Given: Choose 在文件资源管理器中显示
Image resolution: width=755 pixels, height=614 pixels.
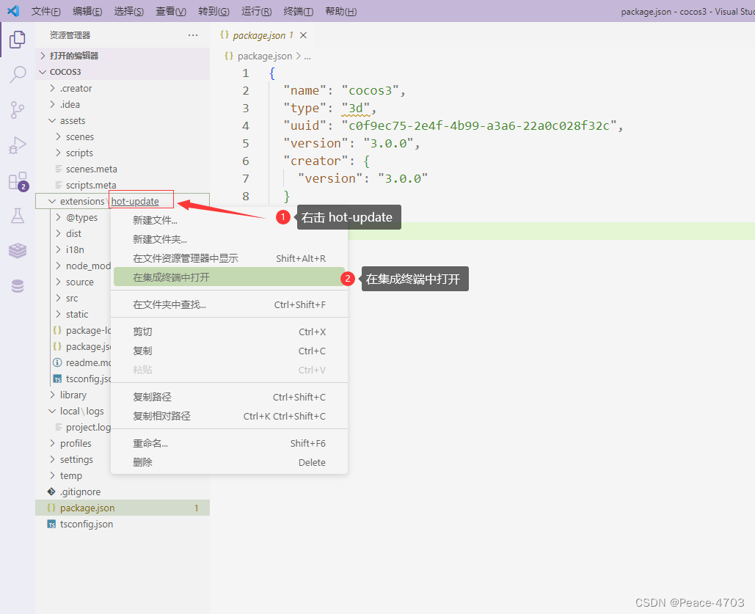Looking at the screenshot, I should pos(229,258).
